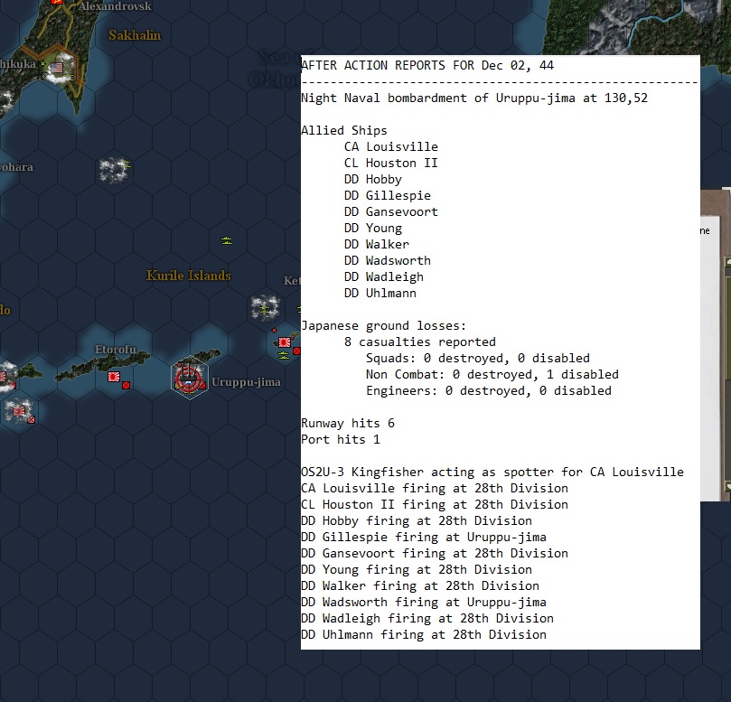Click 'CL Houston II firing at 28th Division'
Viewport: 731px width, 702px height.
point(435,505)
